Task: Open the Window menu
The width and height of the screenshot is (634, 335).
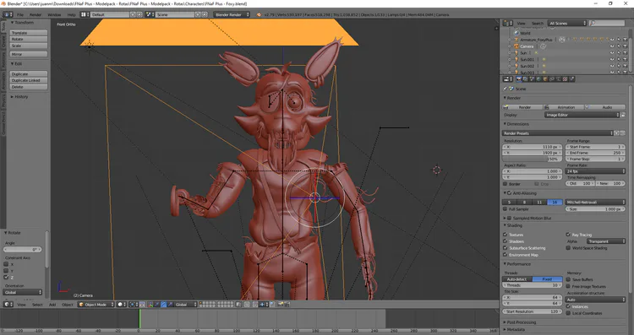Action: tap(54, 14)
